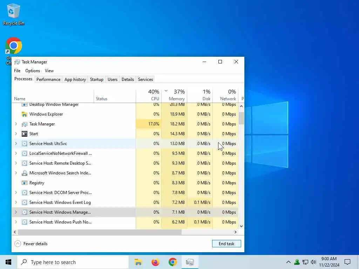The image size is (359, 269).
Task: Click the Windows Push Notification gear icon
Action: pyautogui.click(x=25, y=222)
